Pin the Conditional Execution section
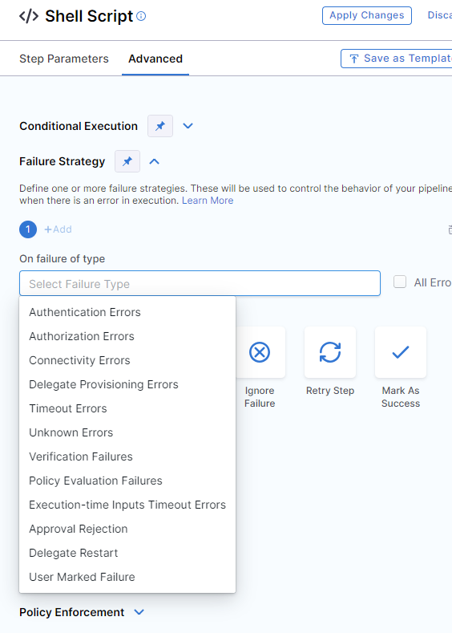 pos(160,126)
